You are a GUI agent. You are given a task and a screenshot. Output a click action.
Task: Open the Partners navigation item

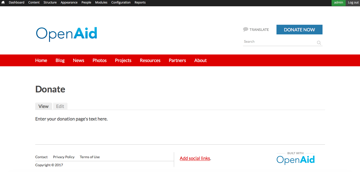(x=177, y=61)
